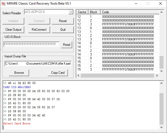The image size is (167, 133).
Task: Open the Select Reader dropdown arrow
Action: pos(71,12)
